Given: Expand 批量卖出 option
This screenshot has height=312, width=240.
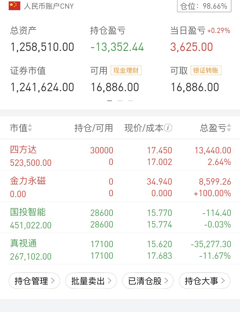Looking at the screenshot, I should point(91,281).
